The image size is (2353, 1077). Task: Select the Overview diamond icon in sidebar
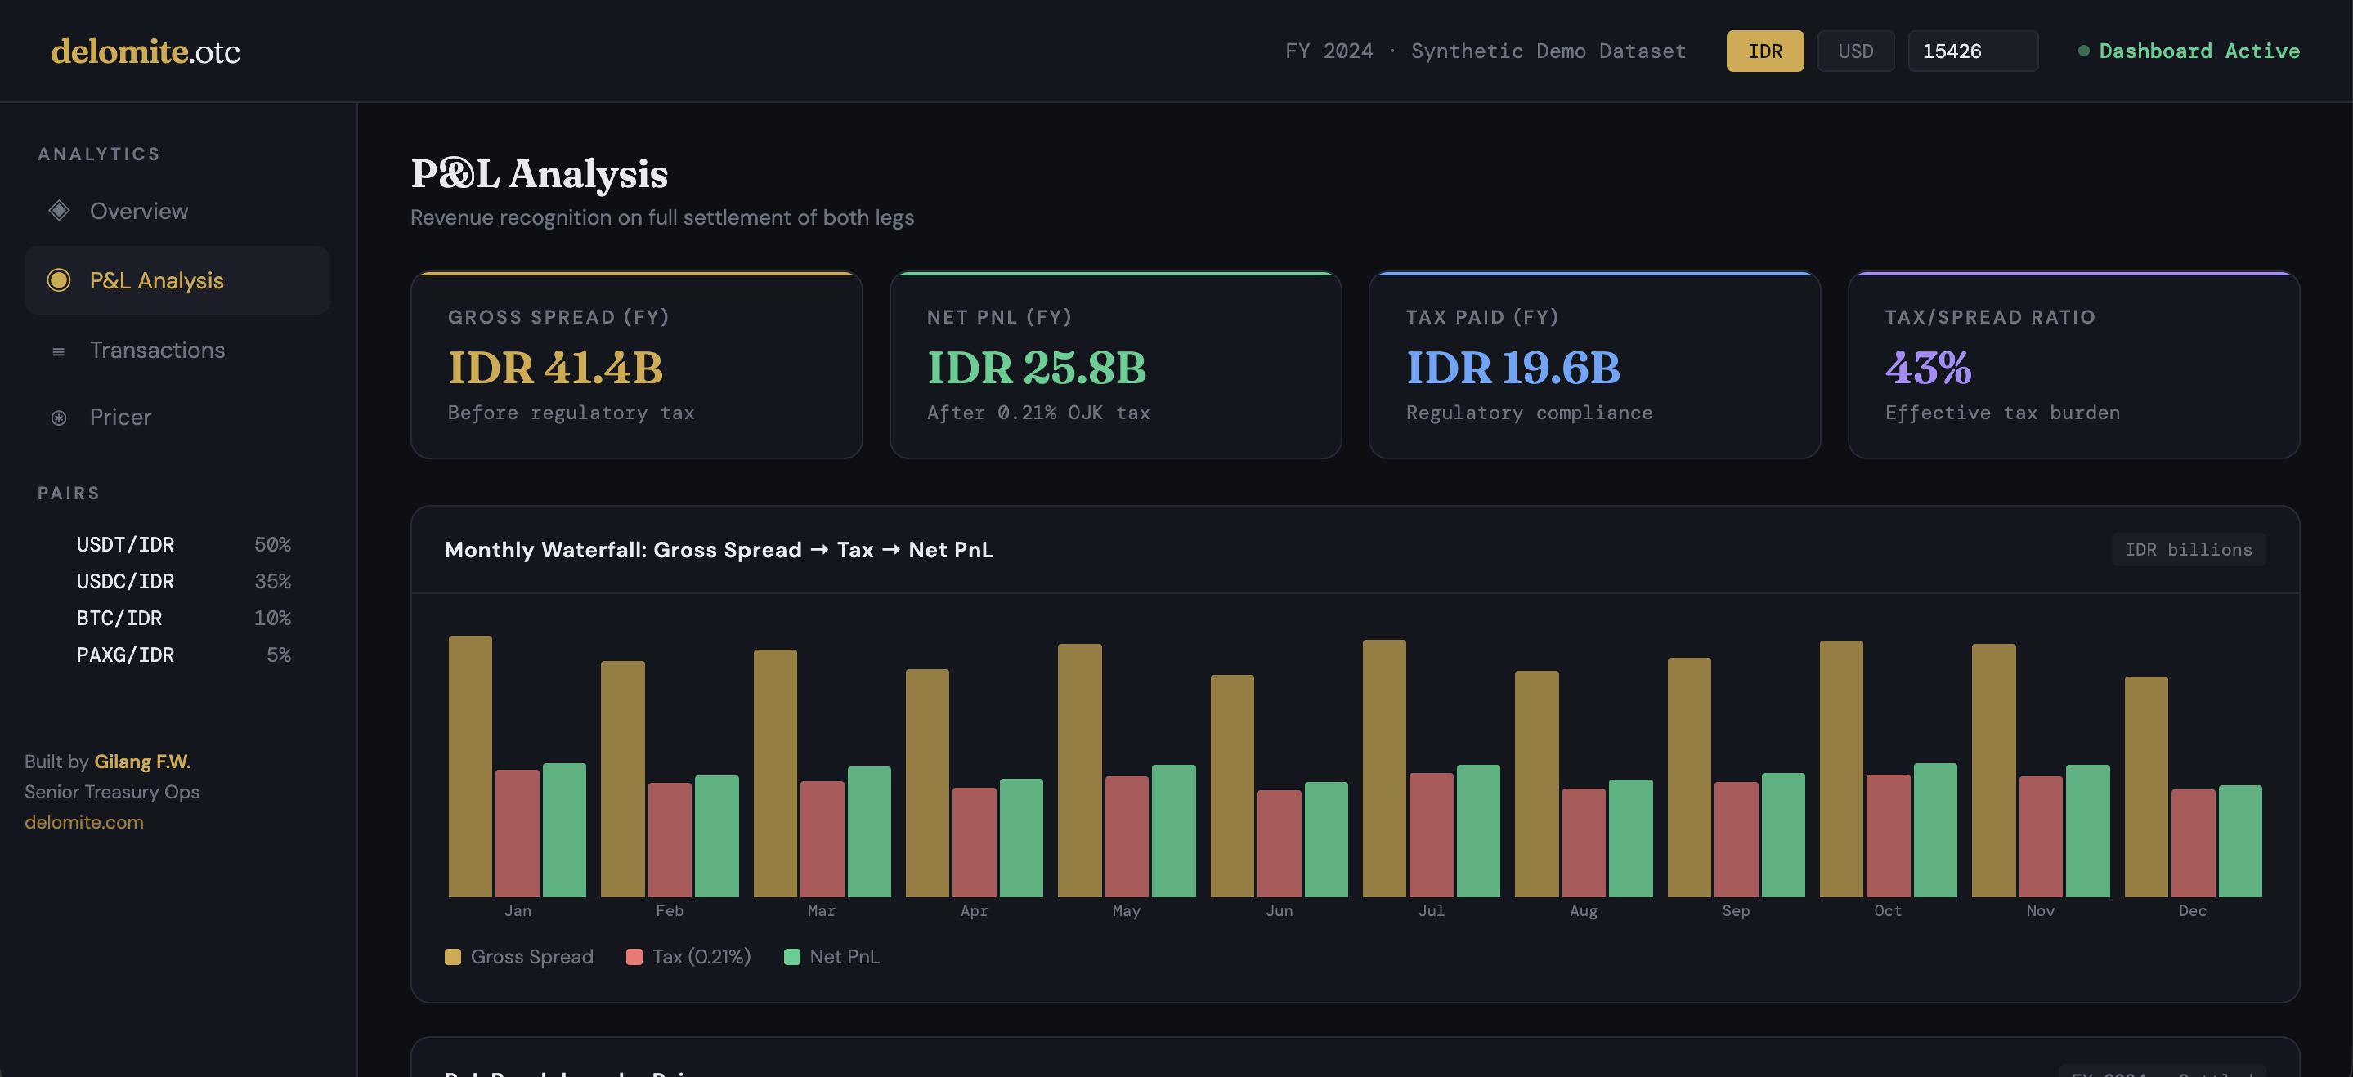click(59, 210)
